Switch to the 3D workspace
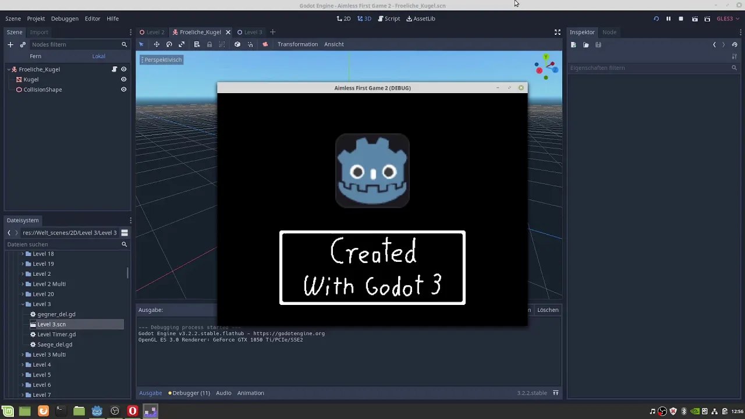745x419 pixels. click(x=364, y=19)
